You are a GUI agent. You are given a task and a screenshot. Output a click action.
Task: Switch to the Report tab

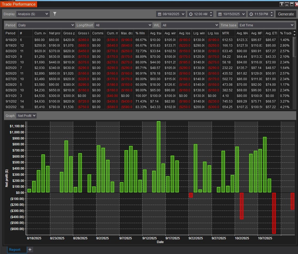click(x=15, y=249)
